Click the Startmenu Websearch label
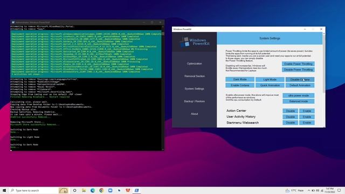This screenshot has height=194, width=345. 243,123
